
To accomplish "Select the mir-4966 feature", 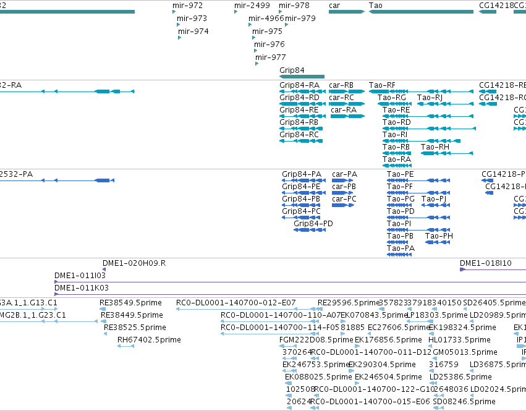I will pyautogui.click(x=250, y=25).
